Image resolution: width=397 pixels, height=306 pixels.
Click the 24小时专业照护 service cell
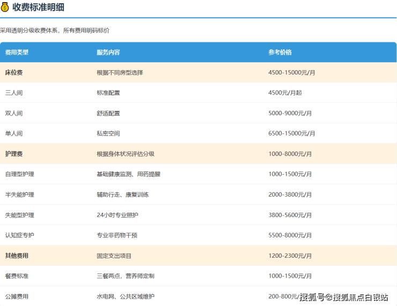117,215
